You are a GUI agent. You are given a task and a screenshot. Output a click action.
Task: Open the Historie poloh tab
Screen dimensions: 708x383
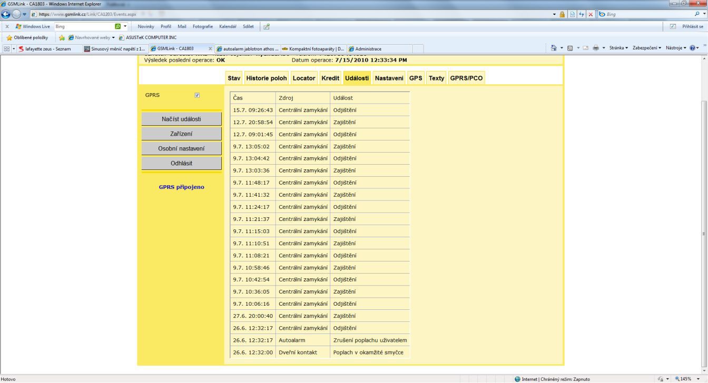tap(267, 78)
